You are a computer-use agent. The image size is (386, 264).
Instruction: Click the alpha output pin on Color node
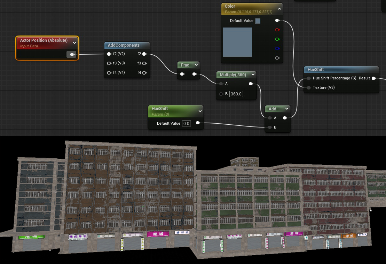[277, 58]
